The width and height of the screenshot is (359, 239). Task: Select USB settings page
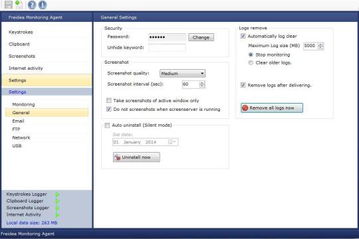47,145
